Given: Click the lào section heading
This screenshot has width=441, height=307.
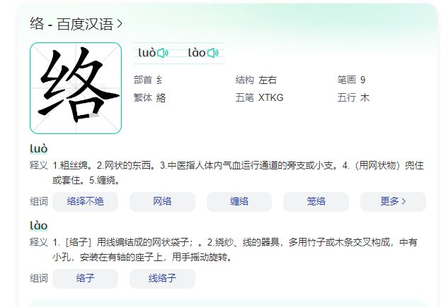Looking at the screenshot, I should tap(38, 226).
